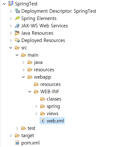Click the Java Resources package icon
The height and width of the screenshot is (147, 128).
pyautogui.click(x=17, y=33)
